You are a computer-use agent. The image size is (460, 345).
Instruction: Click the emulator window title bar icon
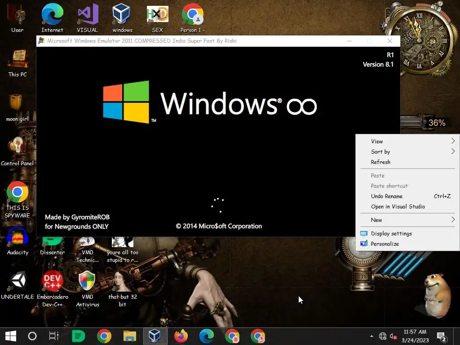42,41
